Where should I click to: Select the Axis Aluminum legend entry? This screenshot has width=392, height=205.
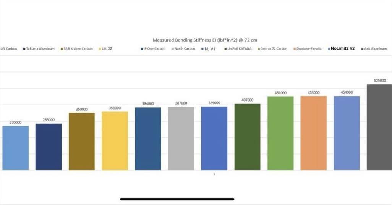click(x=374, y=49)
